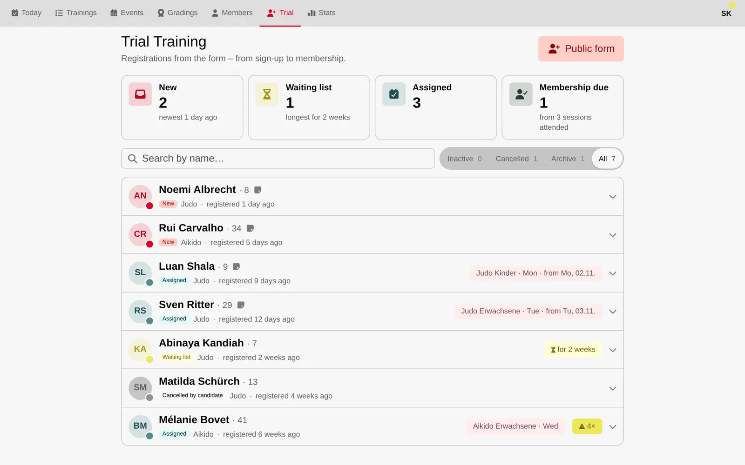The width and height of the screenshot is (745, 465).
Task: Select the All filter
Action: click(607, 159)
